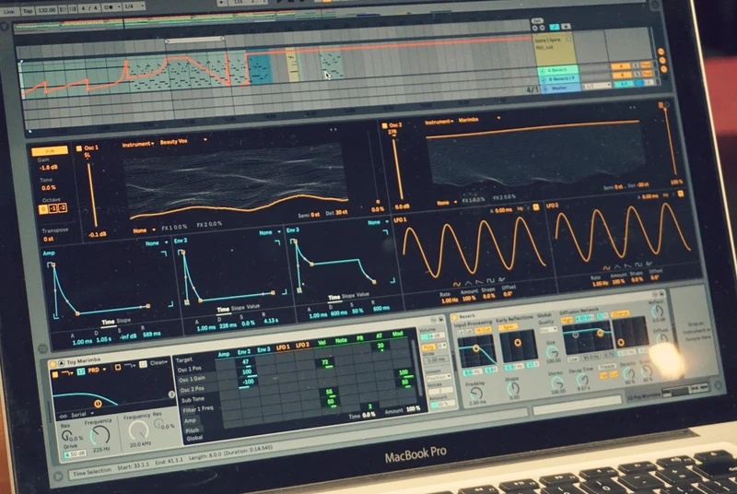Choose the LFO 2 square waveform icon
Screen dimensions: 737x494
[x=638, y=265]
